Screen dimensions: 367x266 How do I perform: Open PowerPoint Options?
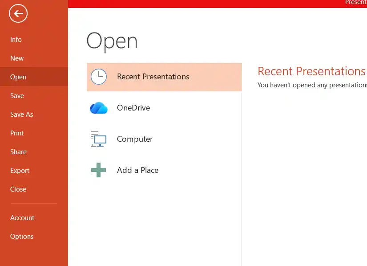pyautogui.click(x=34, y=237)
